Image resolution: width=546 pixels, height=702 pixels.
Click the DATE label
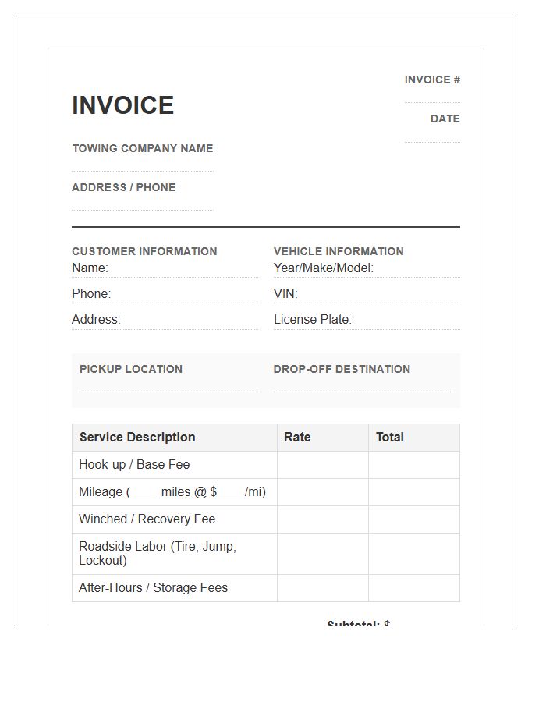[445, 119]
